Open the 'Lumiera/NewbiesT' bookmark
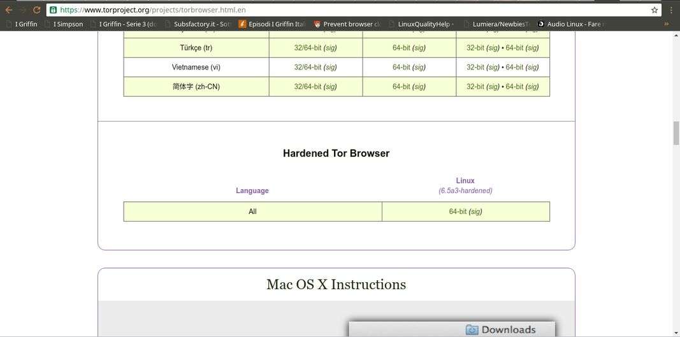 (x=496, y=24)
